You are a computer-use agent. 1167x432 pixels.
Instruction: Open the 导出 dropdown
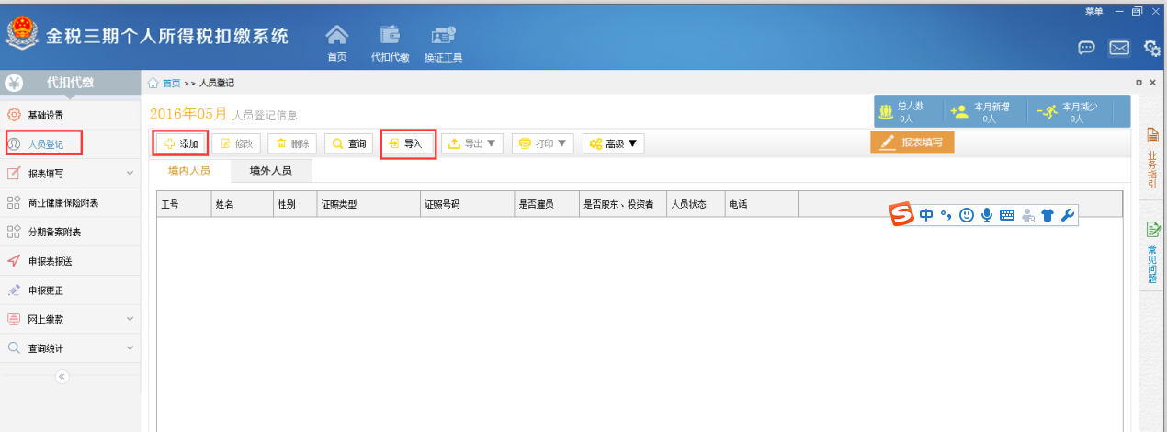click(x=472, y=143)
